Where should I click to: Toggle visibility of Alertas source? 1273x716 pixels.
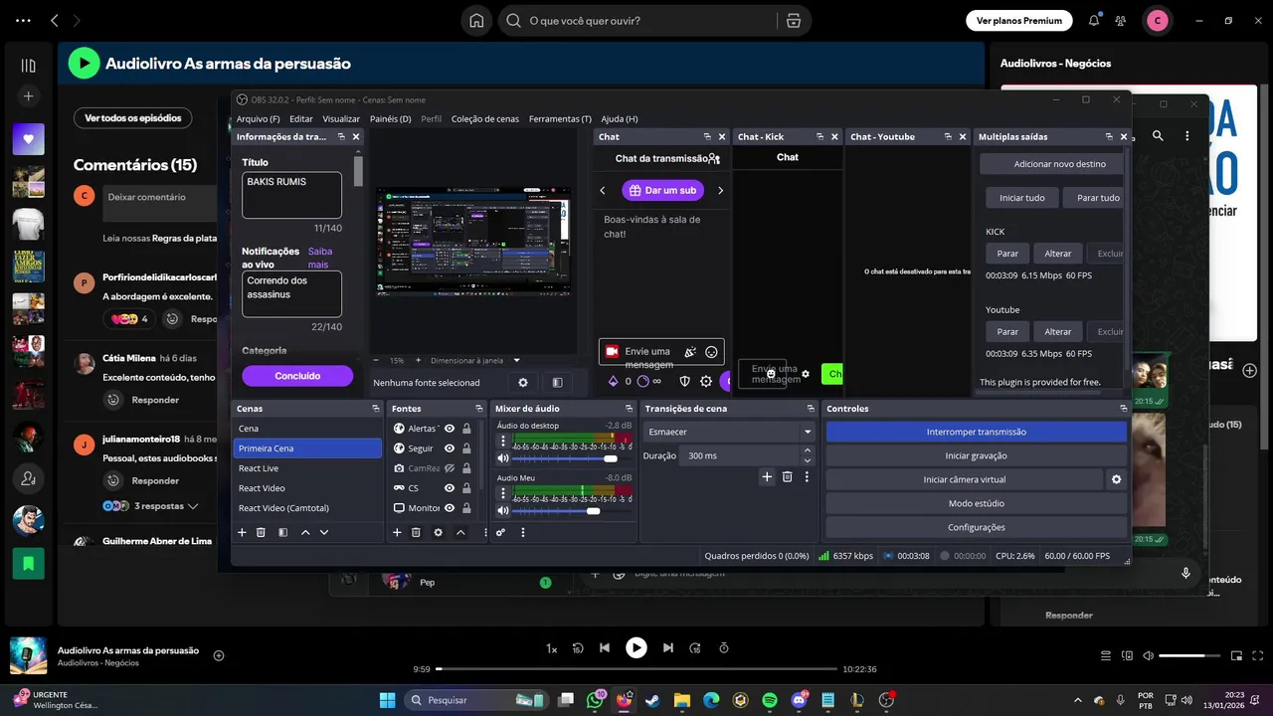(x=450, y=429)
